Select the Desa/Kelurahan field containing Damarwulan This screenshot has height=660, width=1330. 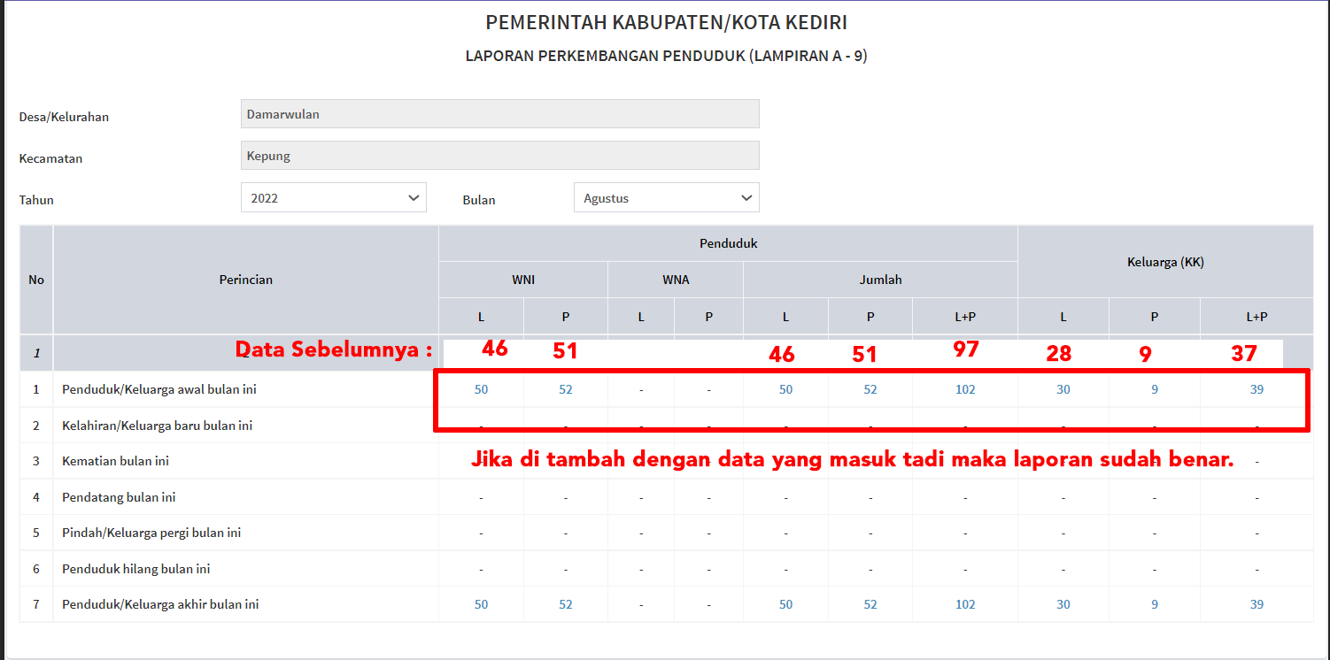coord(499,113)
